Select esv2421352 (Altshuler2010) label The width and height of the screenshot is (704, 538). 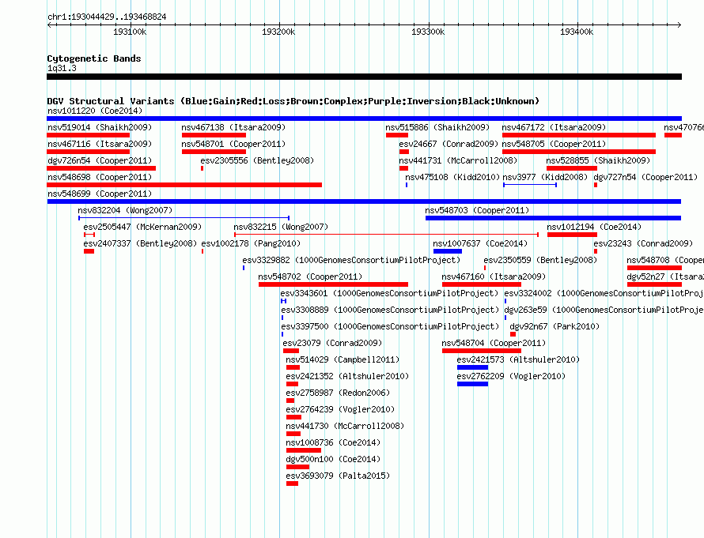click(x=347, y=376)
